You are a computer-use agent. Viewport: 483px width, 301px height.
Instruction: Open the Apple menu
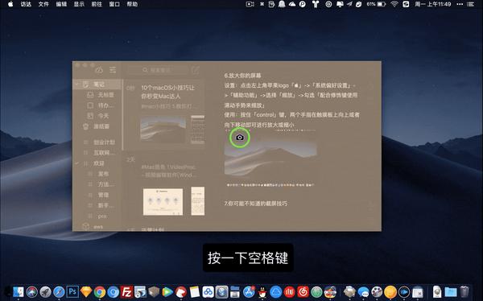click(10, 4)
